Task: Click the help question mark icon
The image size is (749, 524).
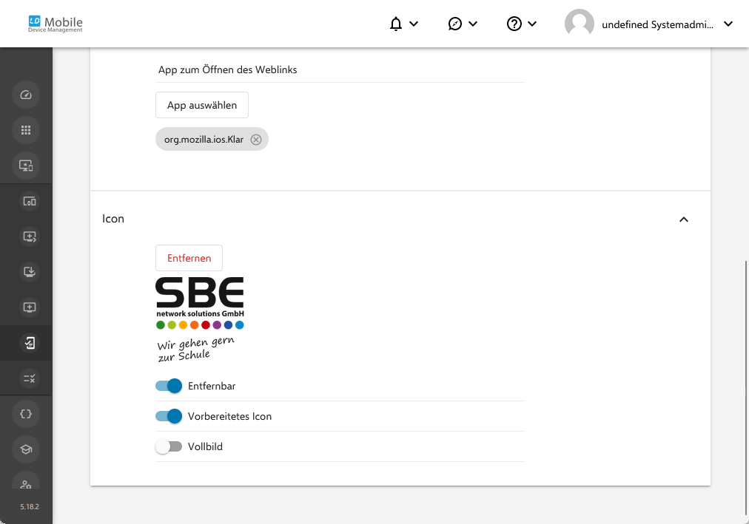Action: [514, 24]
